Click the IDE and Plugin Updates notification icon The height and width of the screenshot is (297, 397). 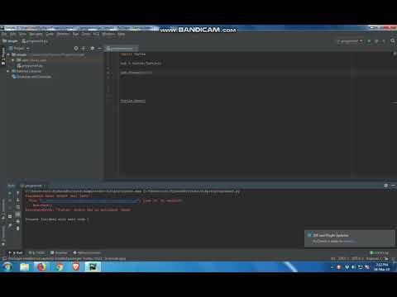[x=309, y=235]
